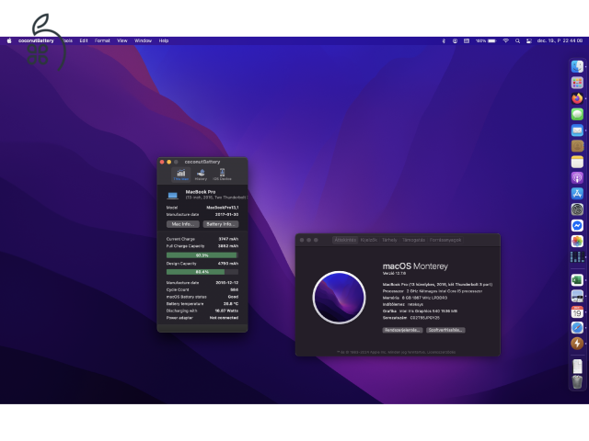The width and height of the screenshot is (589, 441).
Task: Open the App Store from dock
Action: point(577,194)
